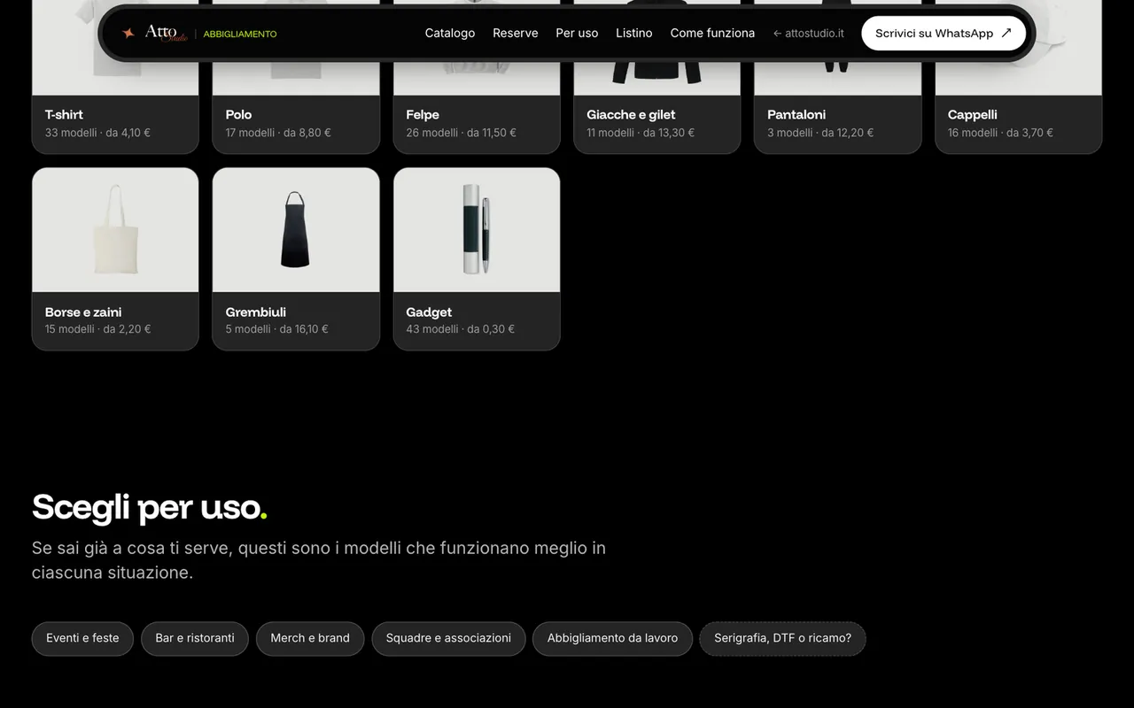
Task: Click Scrivici su WhatsApp button
Action: coord(944,33)
